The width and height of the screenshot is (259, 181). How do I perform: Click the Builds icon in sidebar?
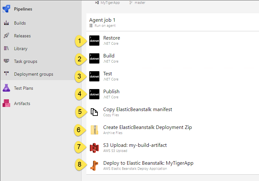(6, 23)
